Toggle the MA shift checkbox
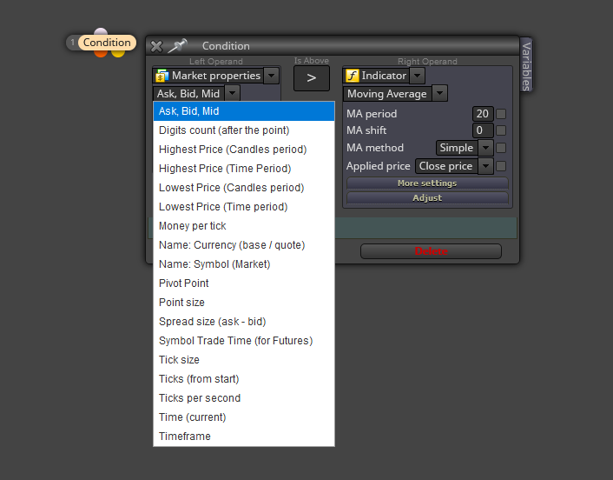 (x=501, y=130)
